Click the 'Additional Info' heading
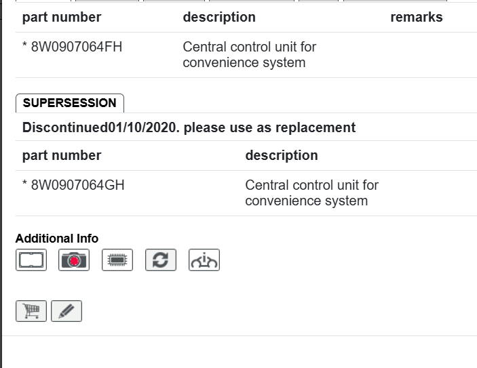The image size is (477, 368). coord(57,239)
